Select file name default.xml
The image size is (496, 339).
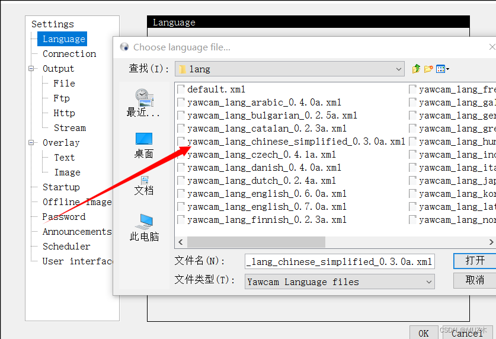216,89
